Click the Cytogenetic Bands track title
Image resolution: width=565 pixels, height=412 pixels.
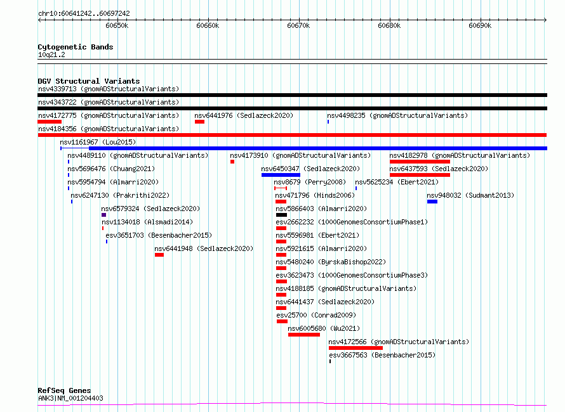[76, 47]
